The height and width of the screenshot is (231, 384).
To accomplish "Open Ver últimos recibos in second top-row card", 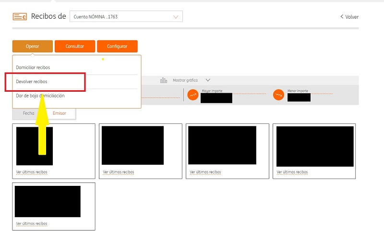I will coord(119,172).
